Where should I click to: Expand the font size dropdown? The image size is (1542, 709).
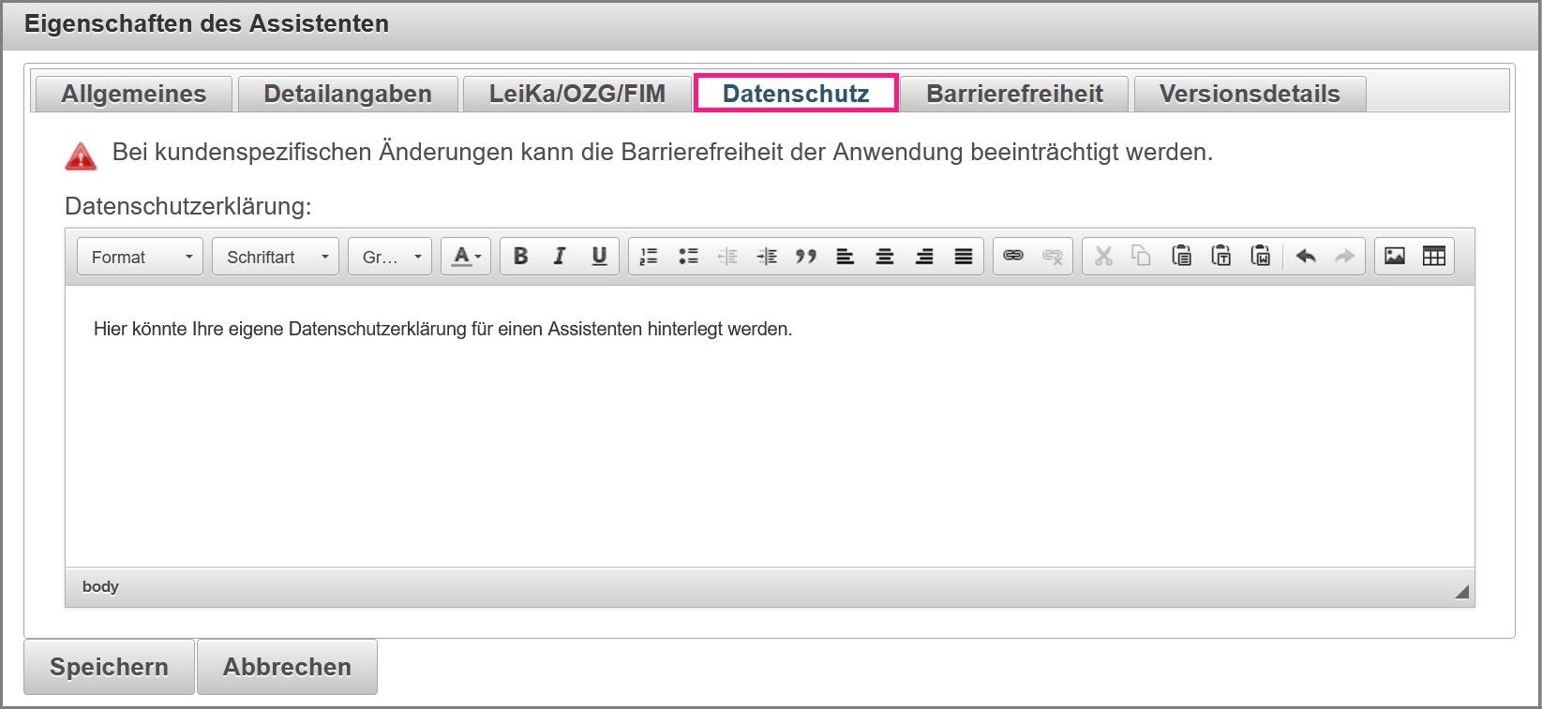pos(390,257)
